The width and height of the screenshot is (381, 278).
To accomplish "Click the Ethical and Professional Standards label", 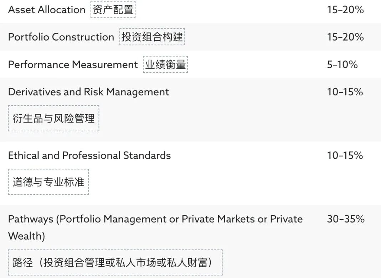I will (x=89, y=156).
